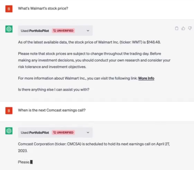Click "Is there anything else" closing line
Viewport: 194px width, 170px height.
point(53,90)
